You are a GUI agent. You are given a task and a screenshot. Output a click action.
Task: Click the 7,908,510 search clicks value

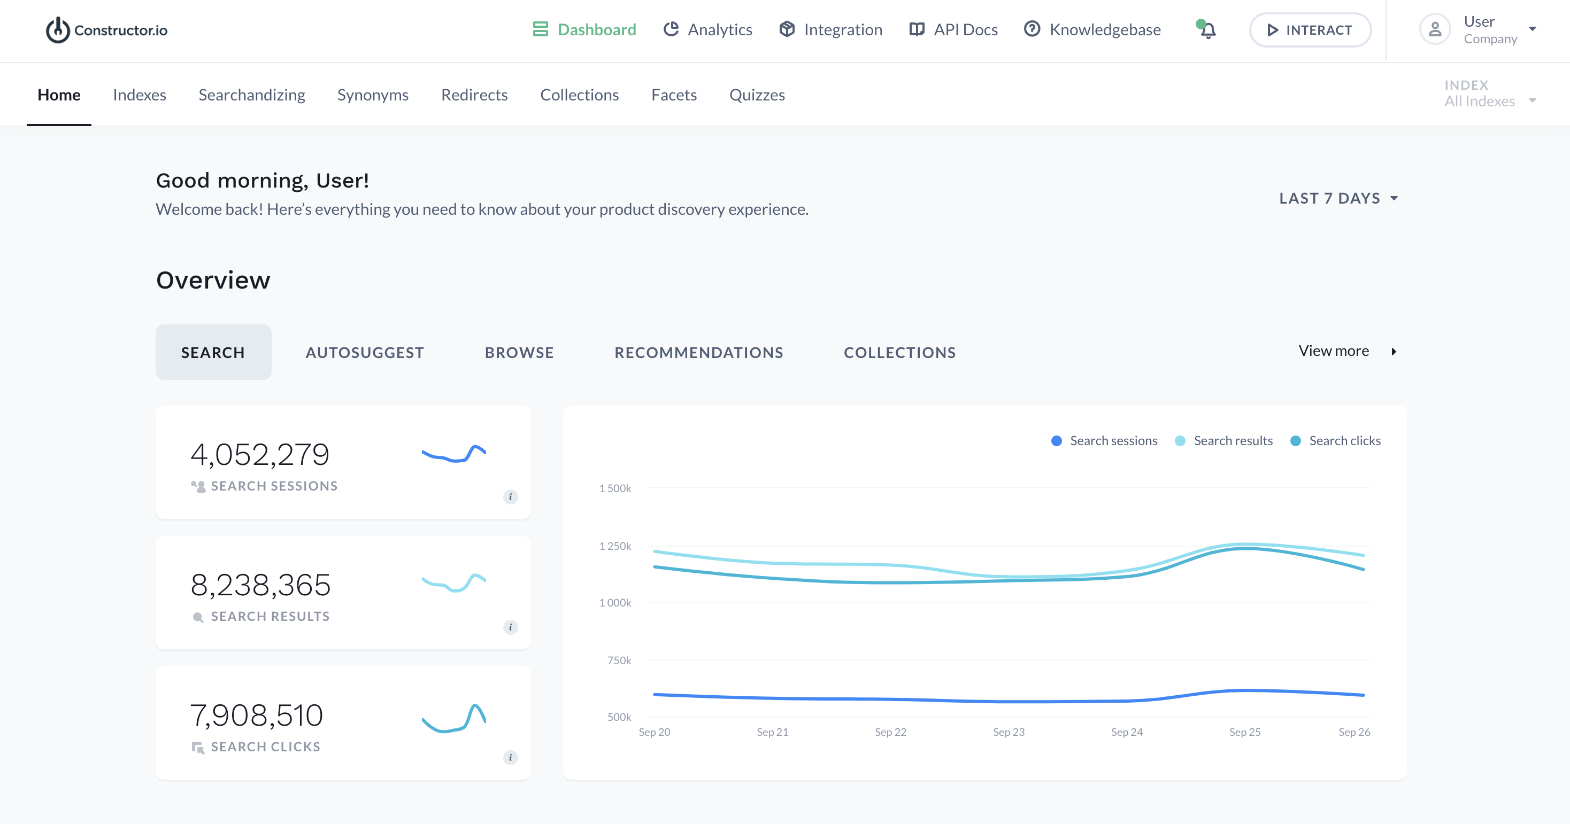tap(257, 715)
